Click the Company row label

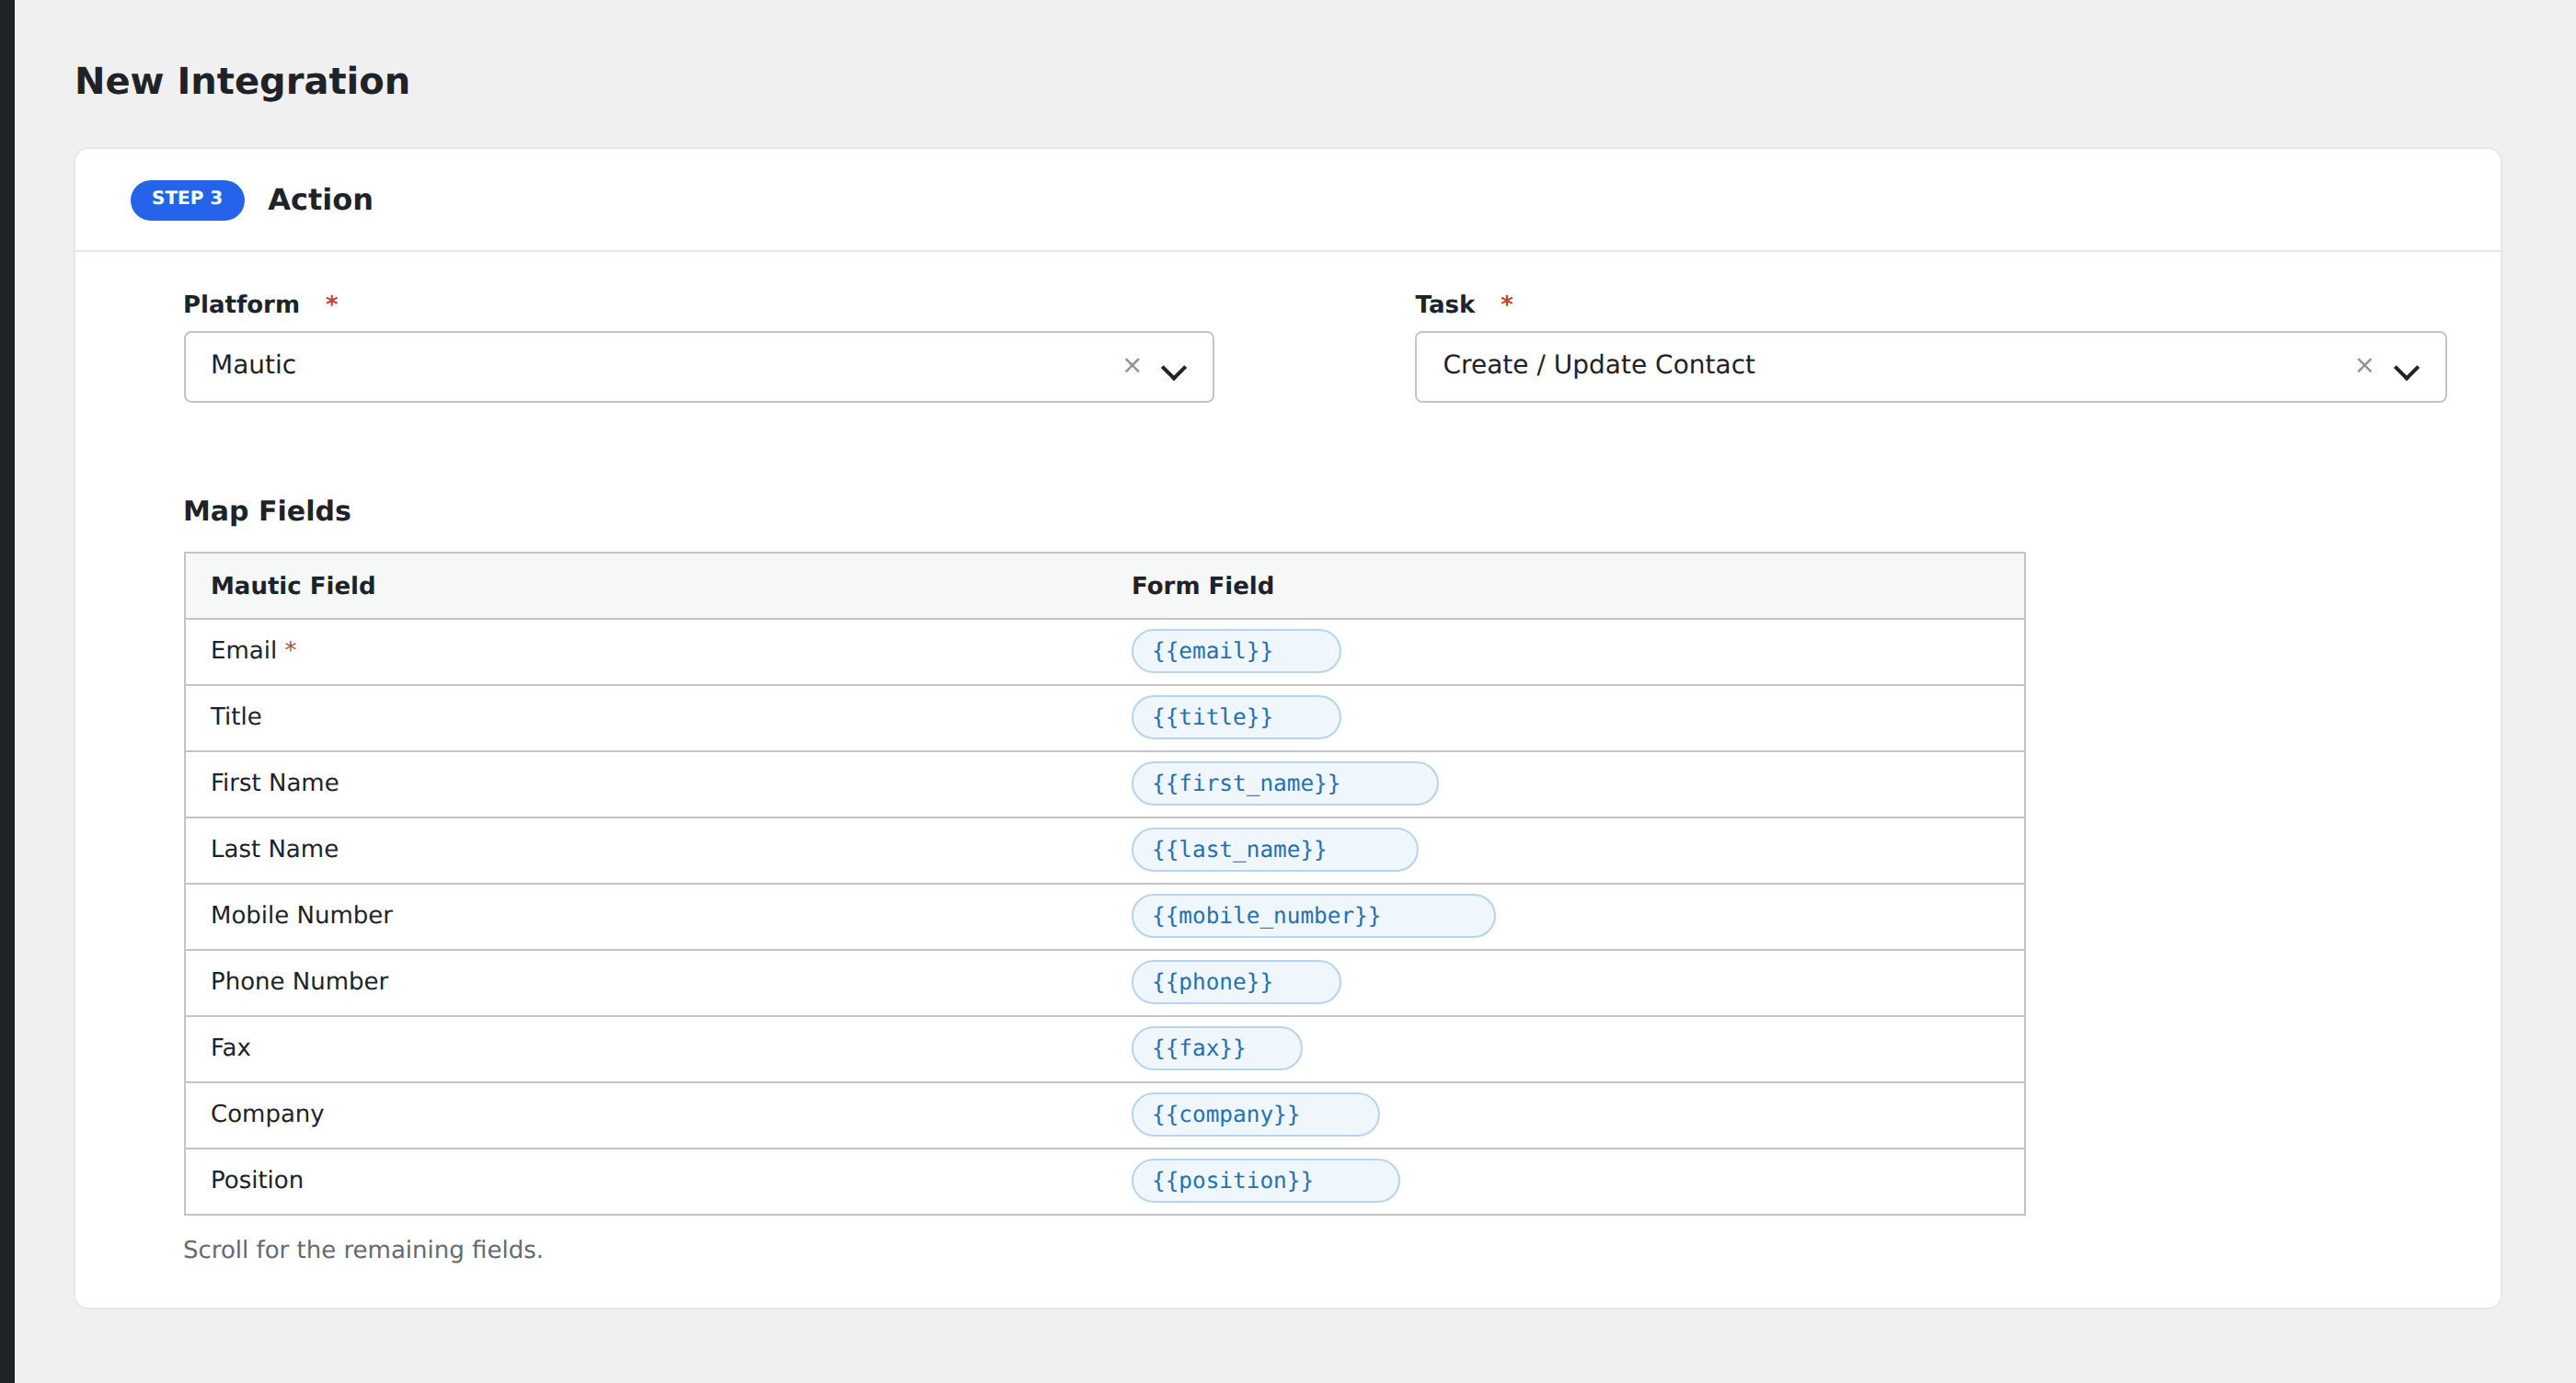tap(267, 1114)
